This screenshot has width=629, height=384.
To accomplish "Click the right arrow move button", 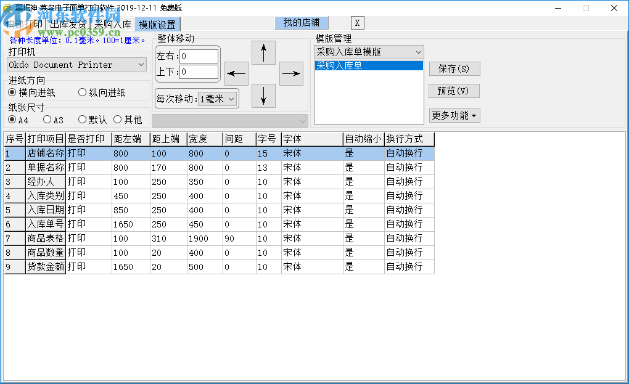I will [291, 74].
